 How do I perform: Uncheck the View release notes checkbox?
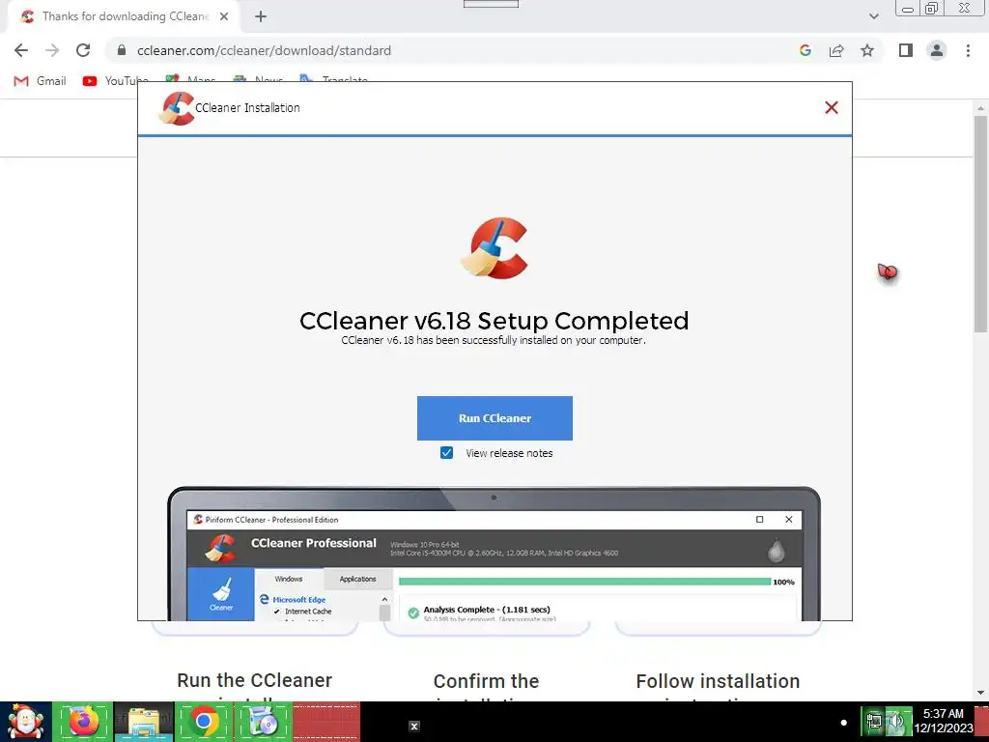tap(446, 453)
